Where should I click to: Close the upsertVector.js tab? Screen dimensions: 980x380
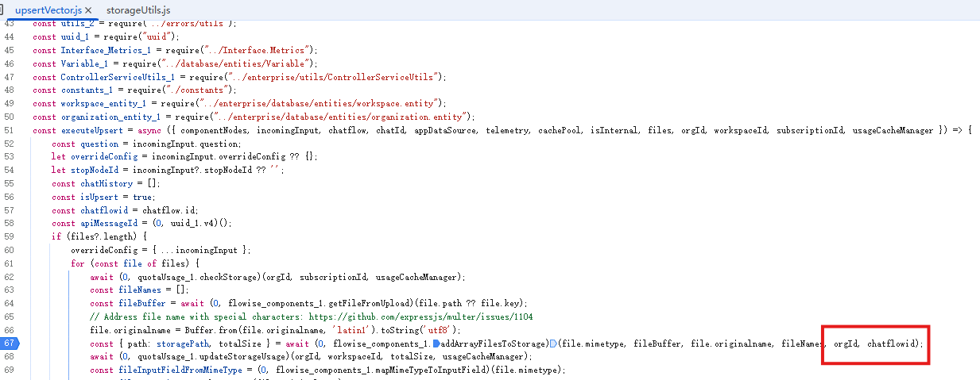[x=87, y=10]
